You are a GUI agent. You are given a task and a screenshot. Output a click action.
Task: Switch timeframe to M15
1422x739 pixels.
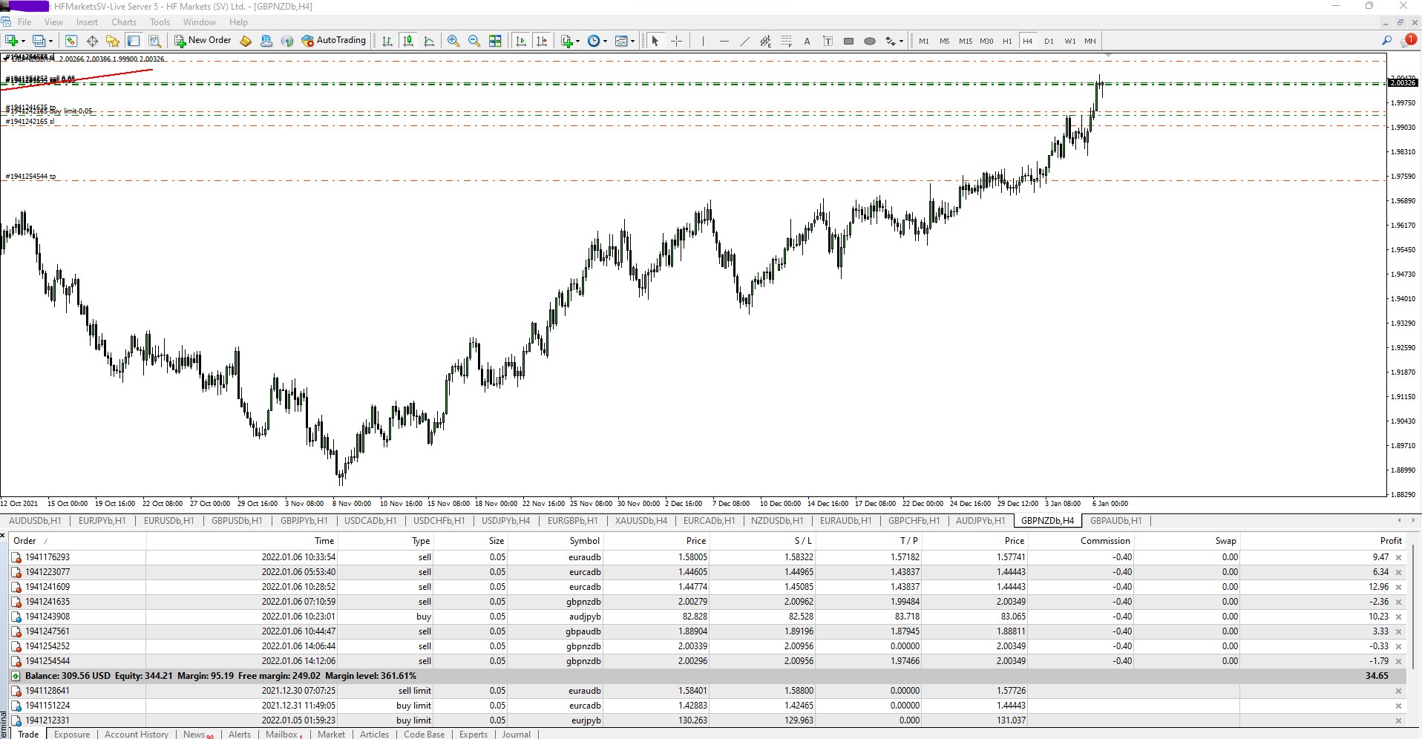tap(965, 41)
